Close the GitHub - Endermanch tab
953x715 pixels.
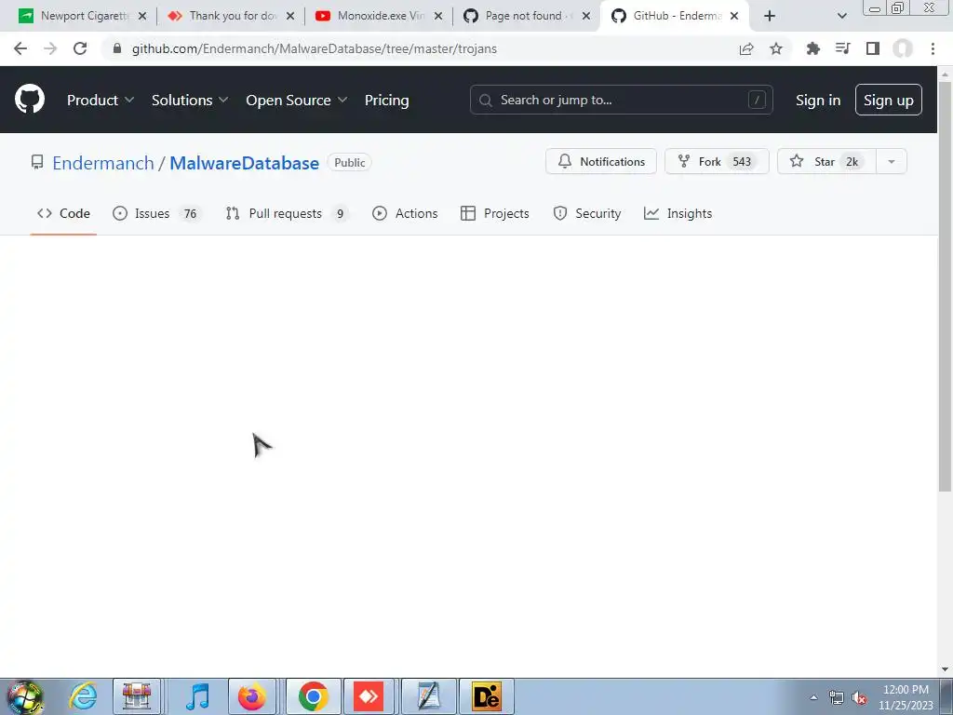coord(734,16)
